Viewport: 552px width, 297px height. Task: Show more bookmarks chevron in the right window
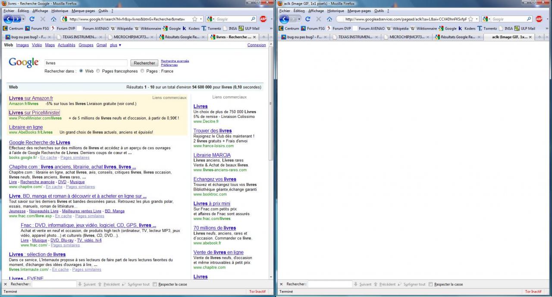click(x=547, y=28)
